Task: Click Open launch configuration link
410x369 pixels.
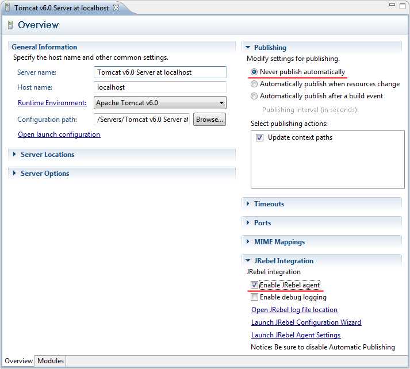Action: coord(59,134)
